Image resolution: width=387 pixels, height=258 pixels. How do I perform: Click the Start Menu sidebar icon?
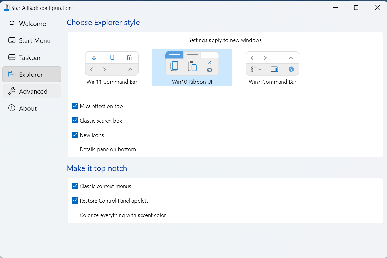(12, 40)
